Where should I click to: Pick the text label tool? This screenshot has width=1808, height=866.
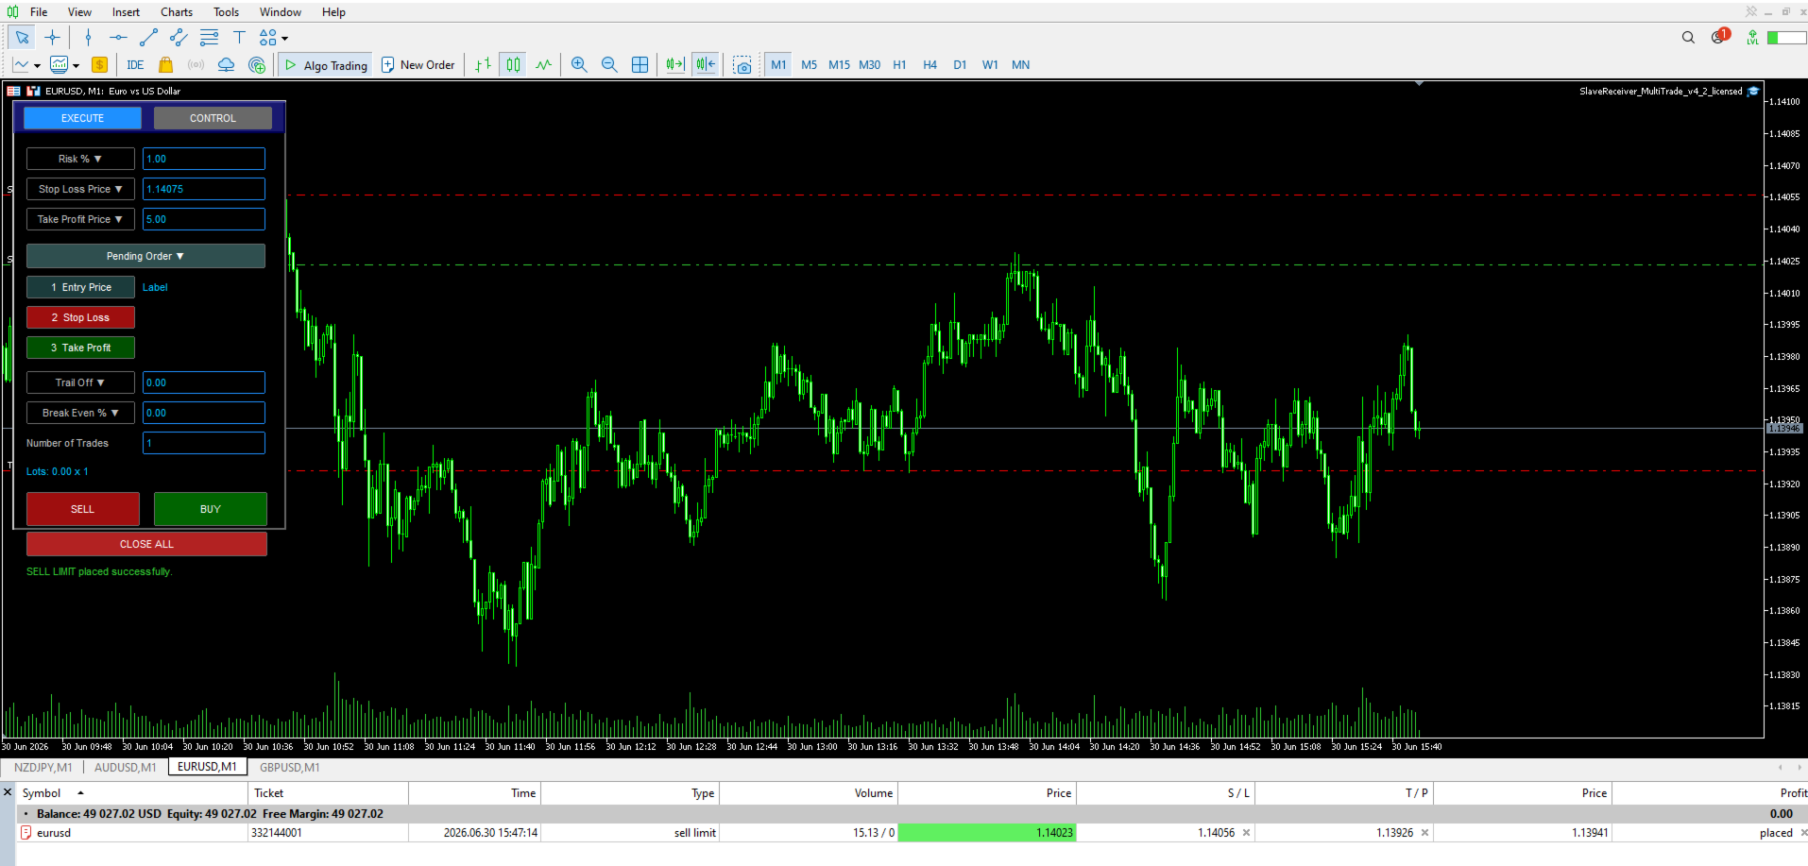point(239,38)
